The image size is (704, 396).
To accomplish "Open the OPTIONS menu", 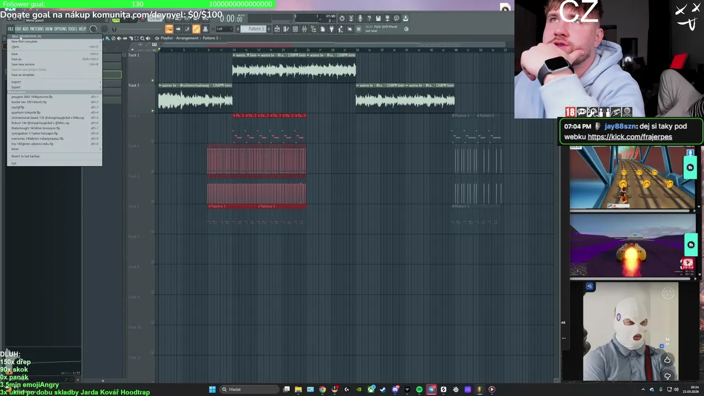I will [x=61, y=29].
